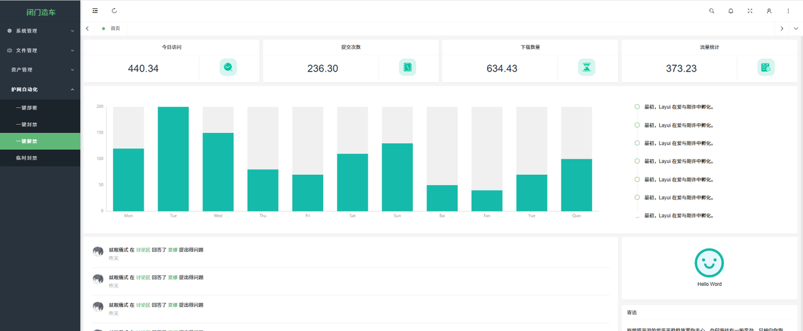
Task: Click the Sun bar in the chart
Action: [x=397, y=177]
